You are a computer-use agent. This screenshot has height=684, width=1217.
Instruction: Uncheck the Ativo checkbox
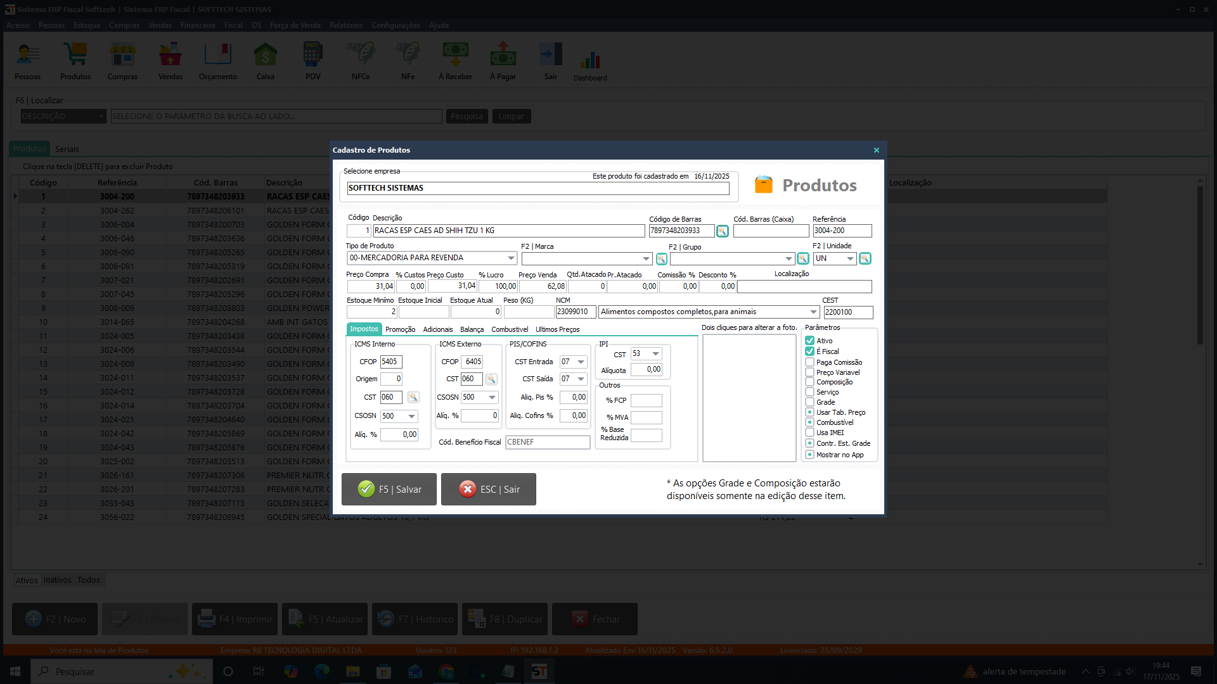coord(809,341)
